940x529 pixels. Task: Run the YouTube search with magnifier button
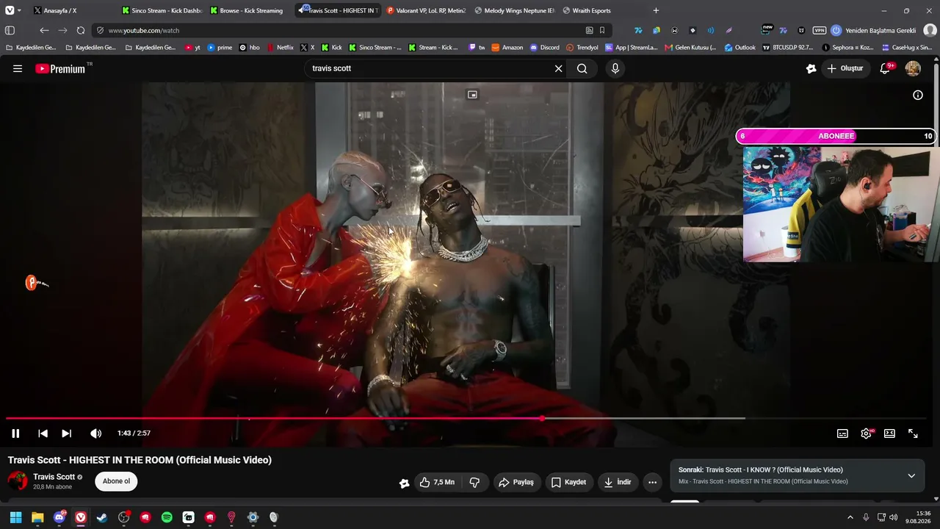582,68
